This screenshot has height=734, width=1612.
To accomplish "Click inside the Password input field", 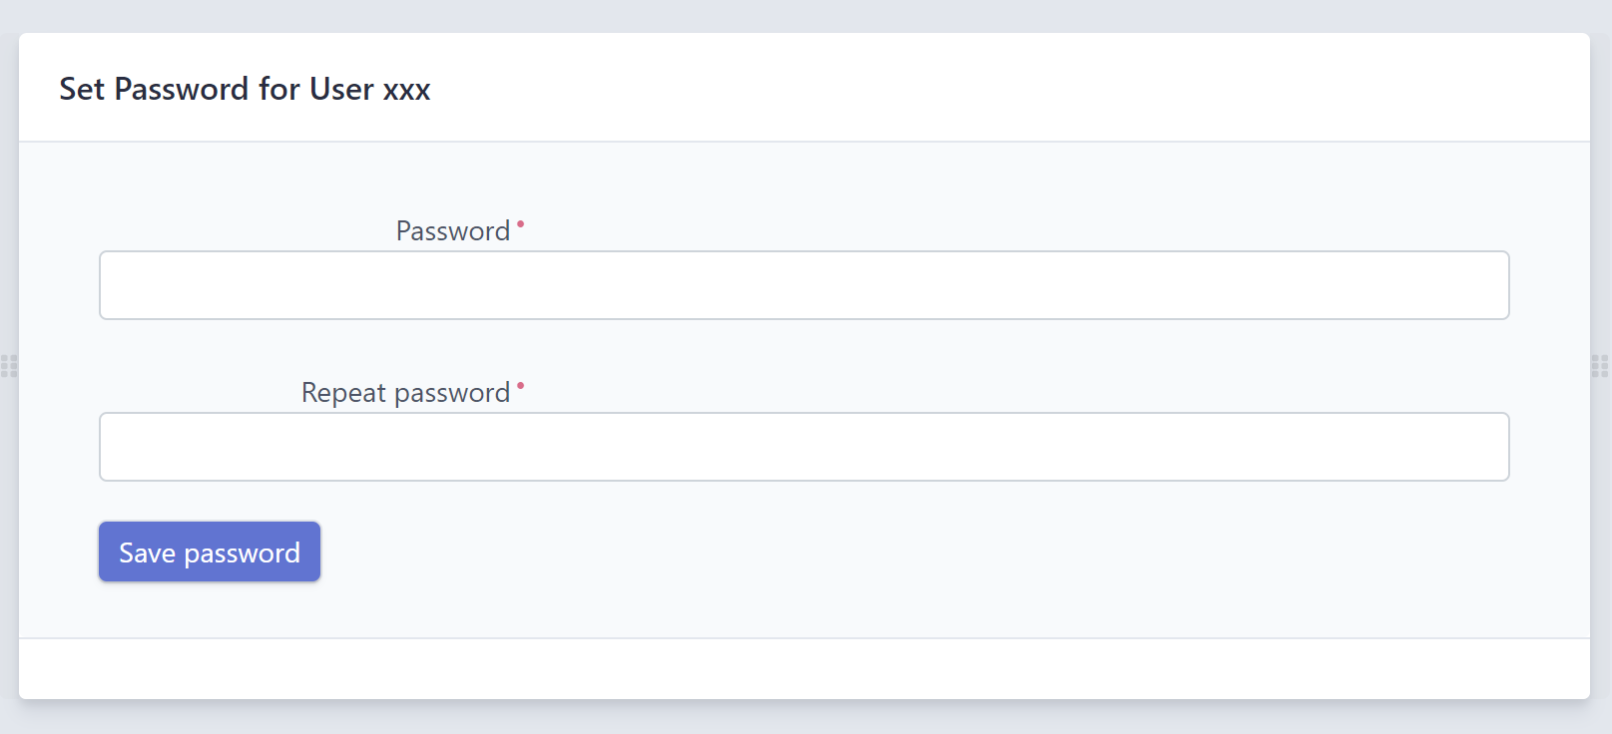I will point(804,285).
